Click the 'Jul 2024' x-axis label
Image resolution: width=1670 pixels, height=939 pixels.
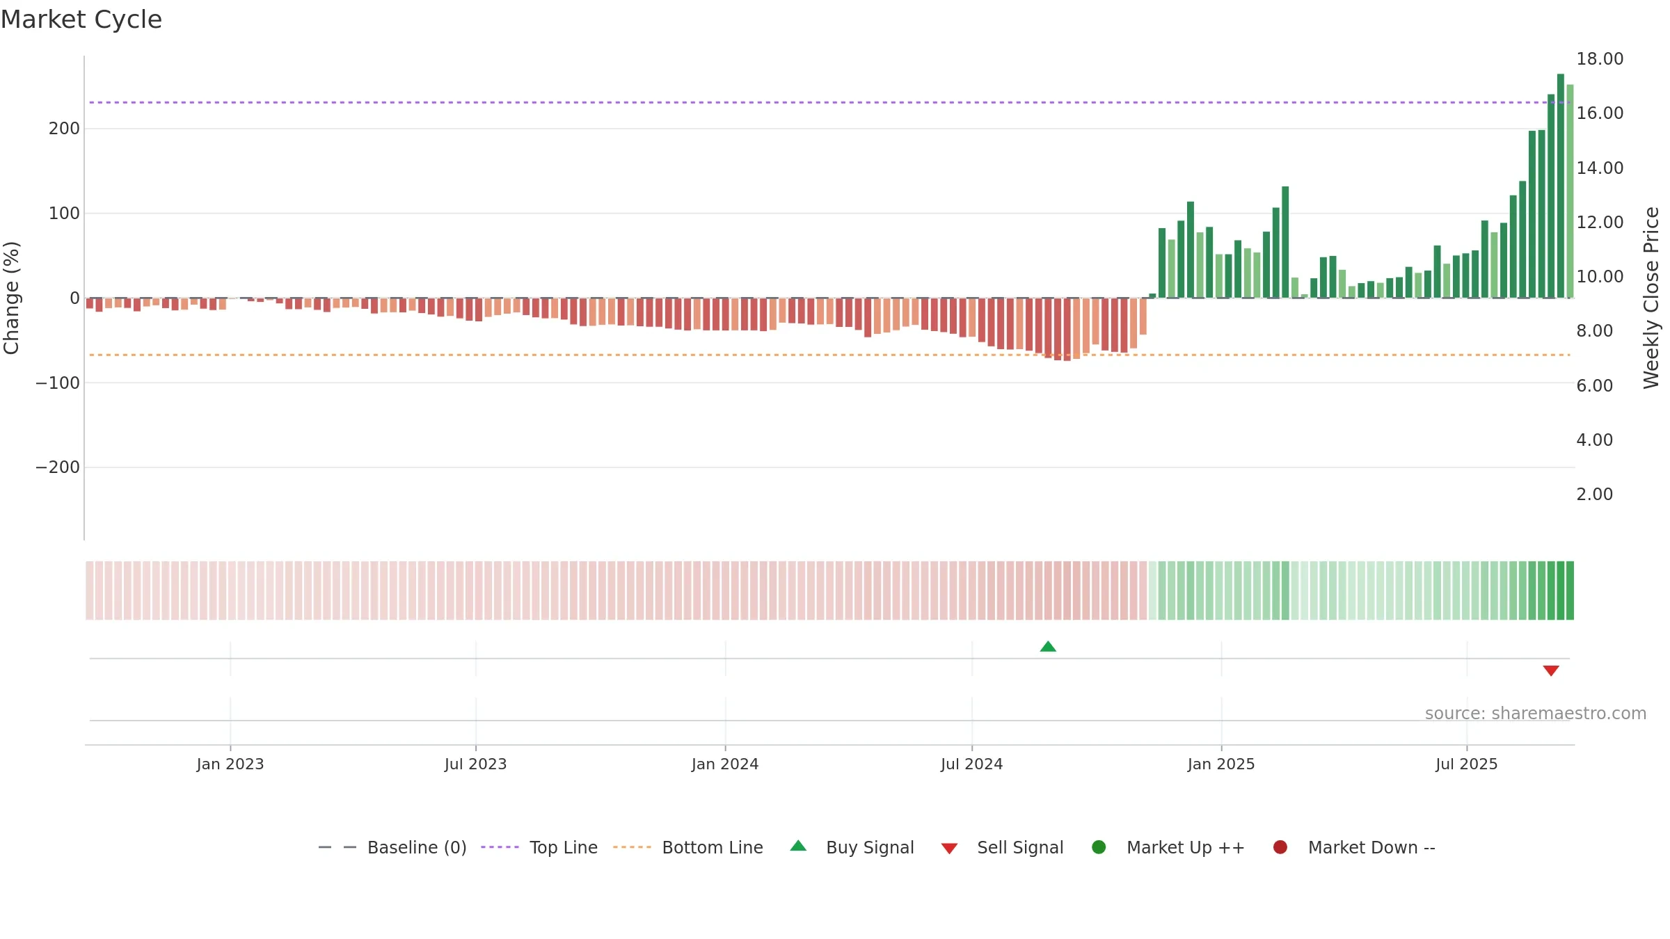pos(972,764)
